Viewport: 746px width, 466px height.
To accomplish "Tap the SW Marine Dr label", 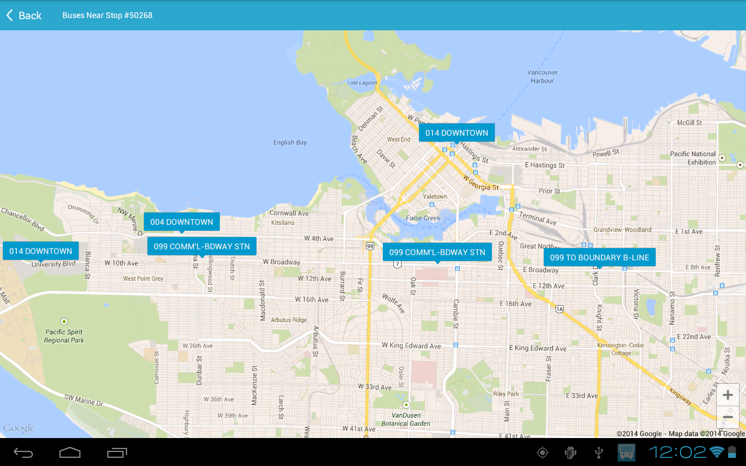I will point(83,400).
